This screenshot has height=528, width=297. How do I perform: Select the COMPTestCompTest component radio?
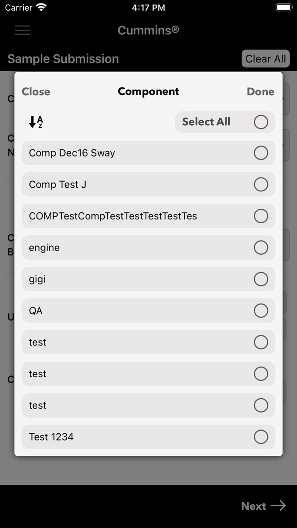(262, 216)
